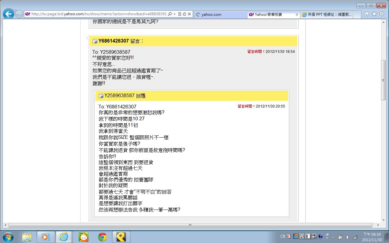Click the Windows Start button
Image resolution: width=389 pixels, height=243 pixels.
coord(8,237)
